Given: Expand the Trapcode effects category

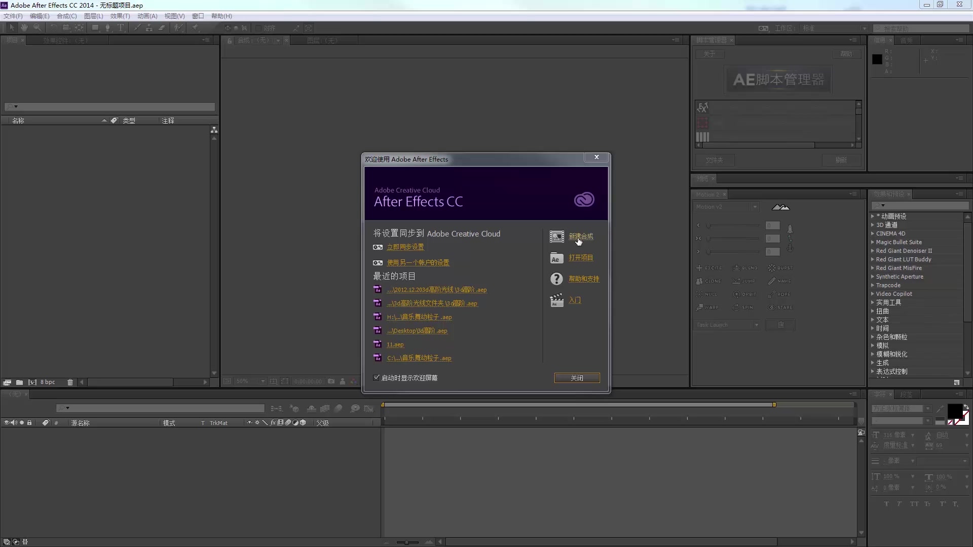Looking at the screenshot, I should (873, 285).
